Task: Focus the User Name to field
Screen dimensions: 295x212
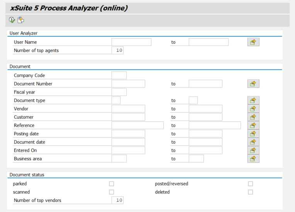Action: 209,42
